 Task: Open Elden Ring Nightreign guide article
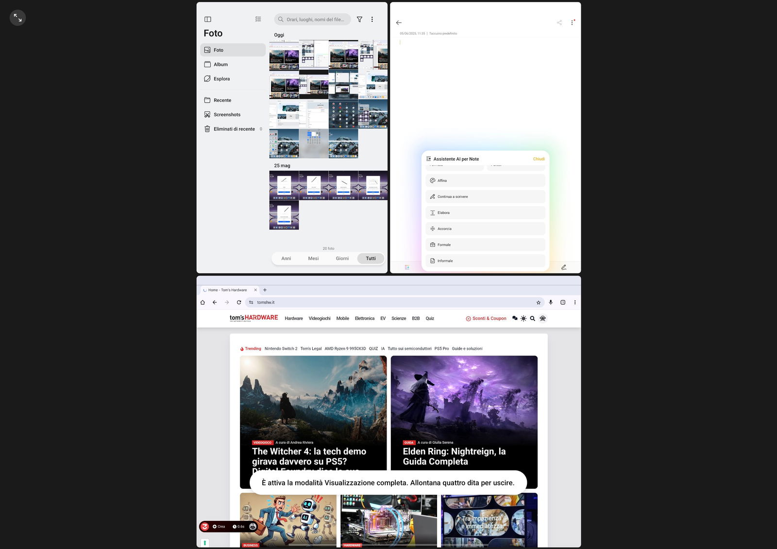(x=464, y=422)
